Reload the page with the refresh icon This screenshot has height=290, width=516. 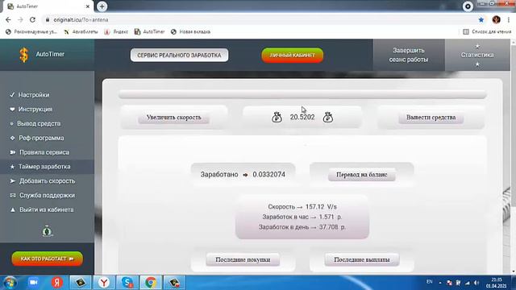click(32, 19)
